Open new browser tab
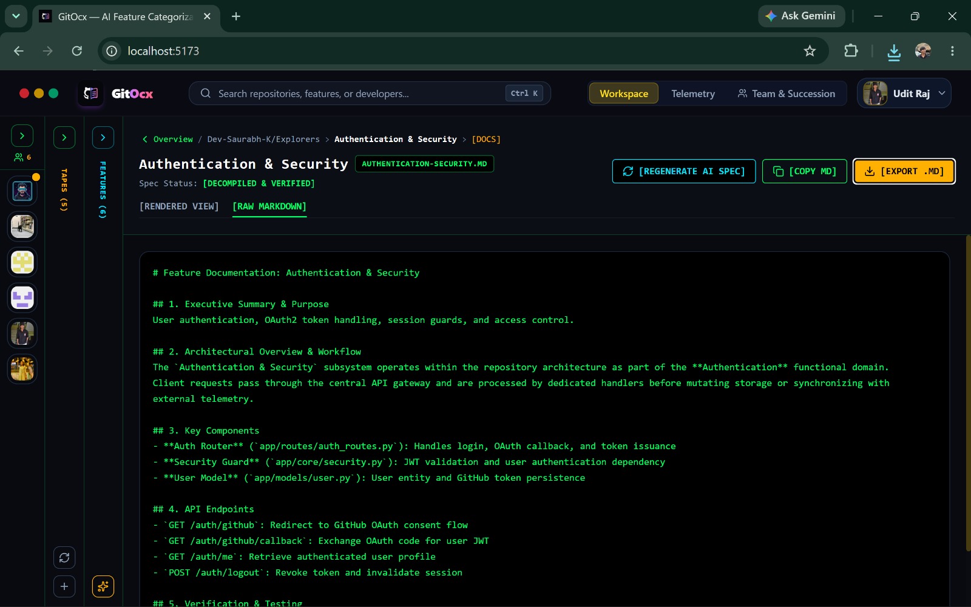 (236, 16)
